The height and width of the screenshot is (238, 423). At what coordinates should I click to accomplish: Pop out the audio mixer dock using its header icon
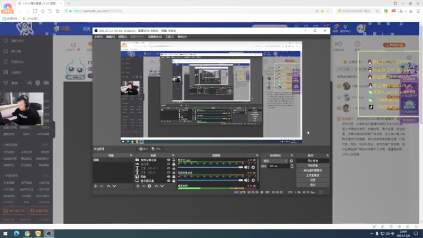[257, 155]
